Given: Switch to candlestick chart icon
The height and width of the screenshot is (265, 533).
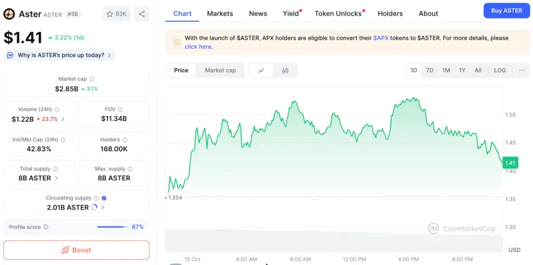Looking at the screenshot, I should tap(285, 70).
